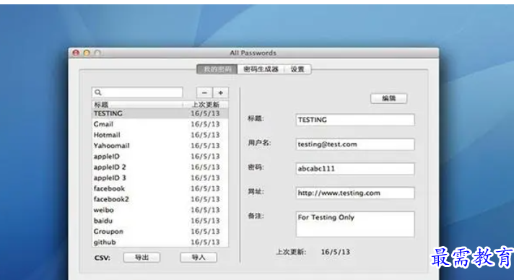
Task: Focus the search field above the list
Action: click(x=137, y=92)
